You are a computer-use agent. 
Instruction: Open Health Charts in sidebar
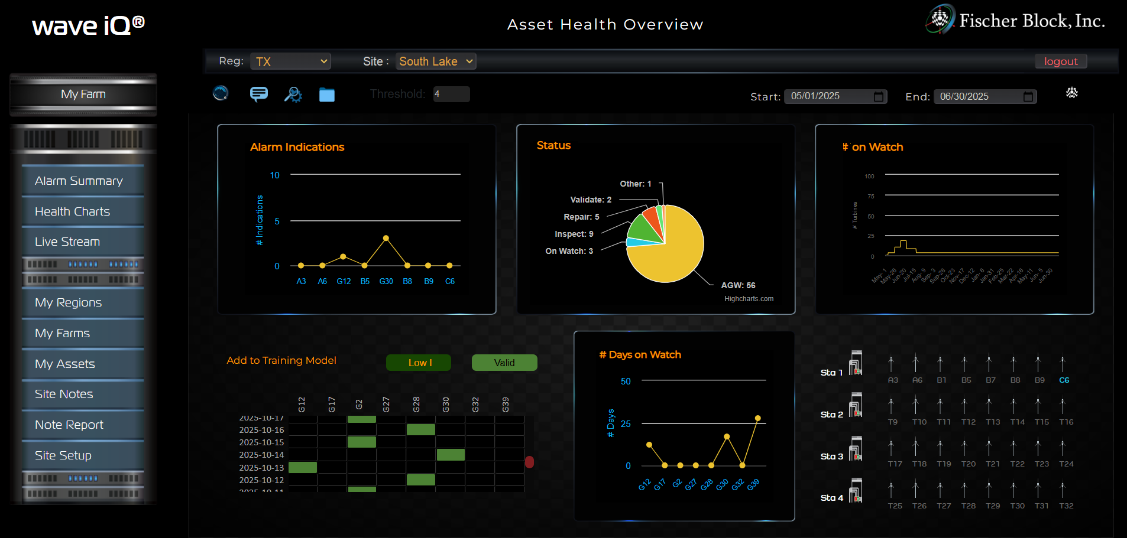click(83, 211)
